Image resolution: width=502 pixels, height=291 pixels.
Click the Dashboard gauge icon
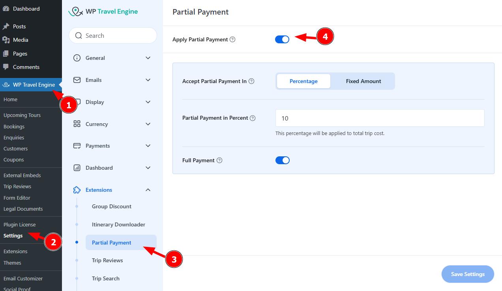(6, 9)
